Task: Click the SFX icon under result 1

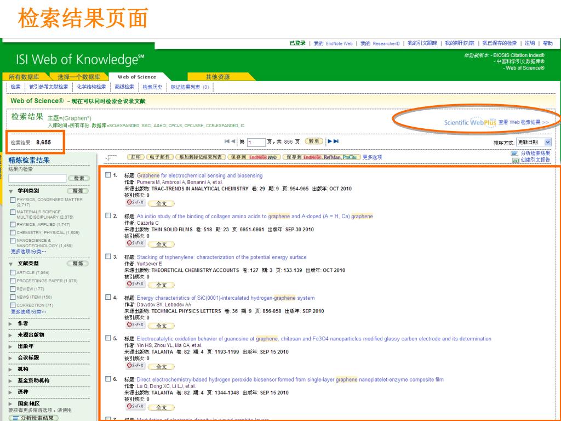Action: (135, 202)
